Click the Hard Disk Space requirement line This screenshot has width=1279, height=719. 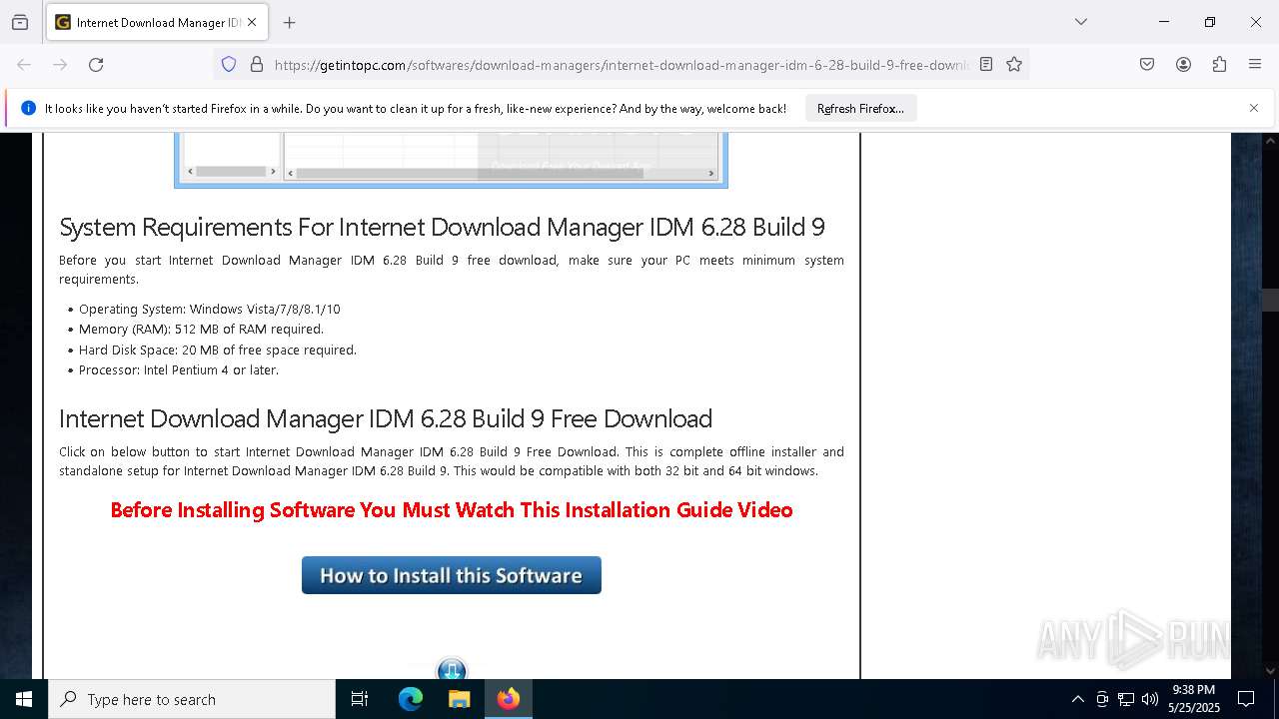[218, 351]
